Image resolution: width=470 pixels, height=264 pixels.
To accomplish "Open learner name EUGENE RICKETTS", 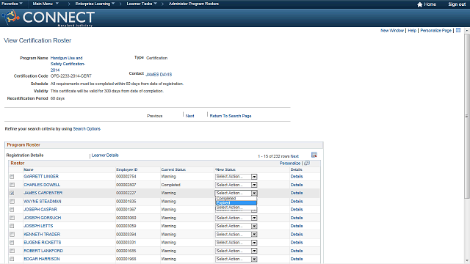I will coord(43,243).
